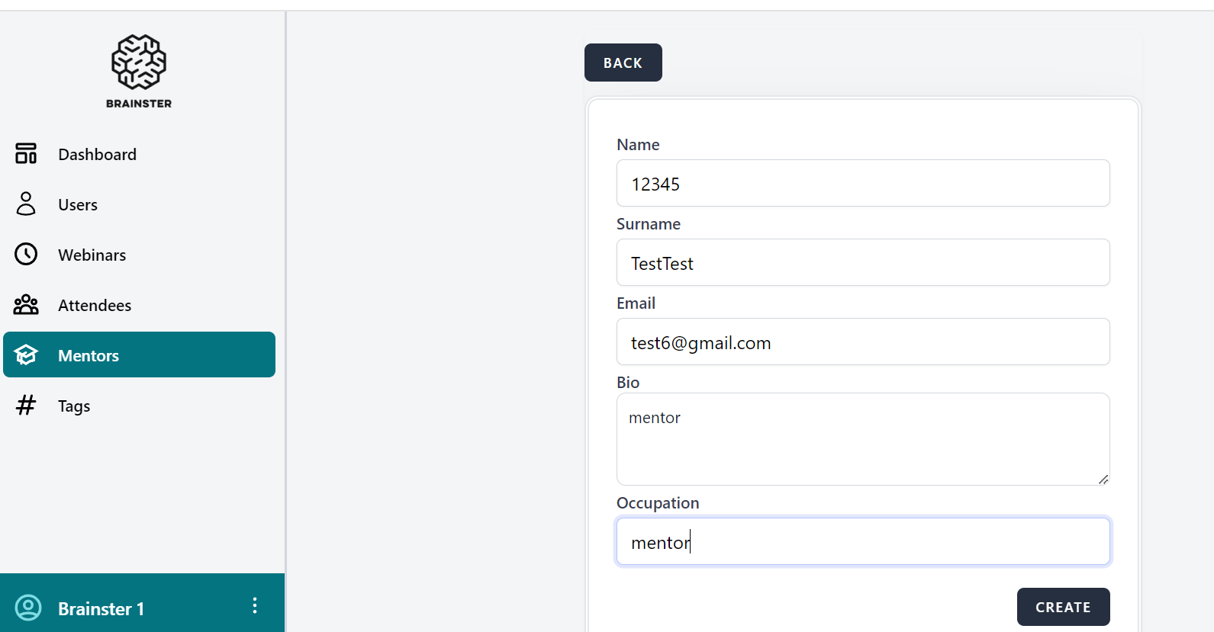Navigate to the Attendees page
The image size is (1214, 632).
(95, 306)
